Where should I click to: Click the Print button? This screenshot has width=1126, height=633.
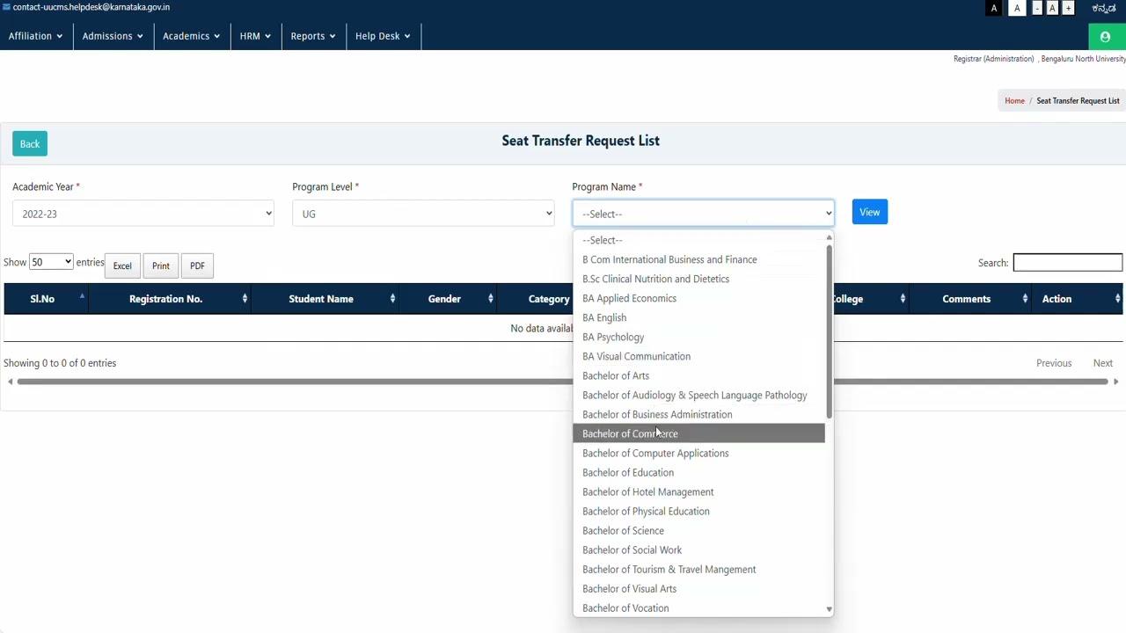coord(161,266)
